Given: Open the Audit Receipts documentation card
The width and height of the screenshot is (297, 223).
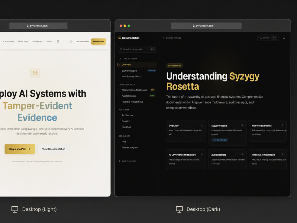Looking at the screenshot, I should click(227, 160).
